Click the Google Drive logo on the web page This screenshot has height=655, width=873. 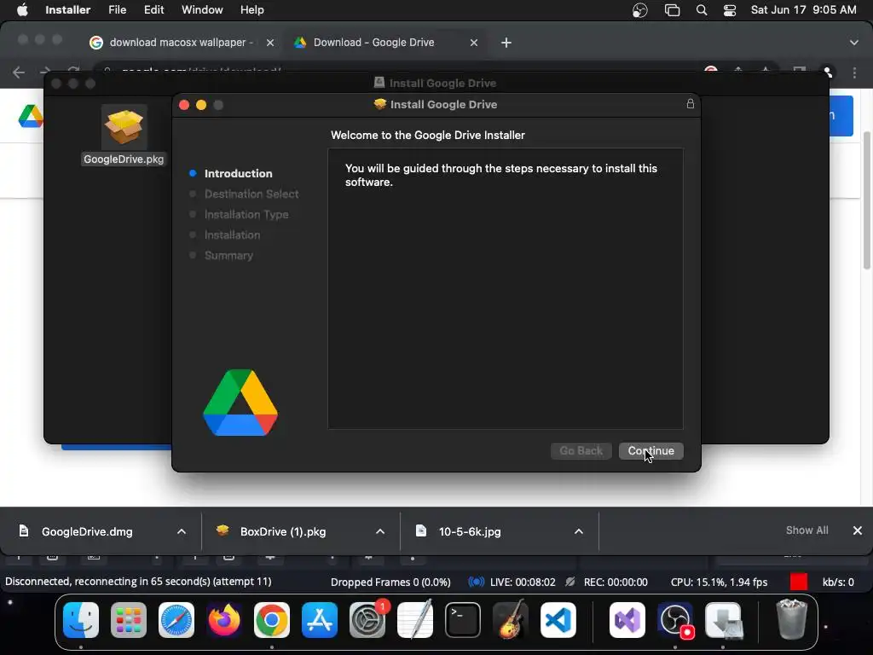[30, 116]
